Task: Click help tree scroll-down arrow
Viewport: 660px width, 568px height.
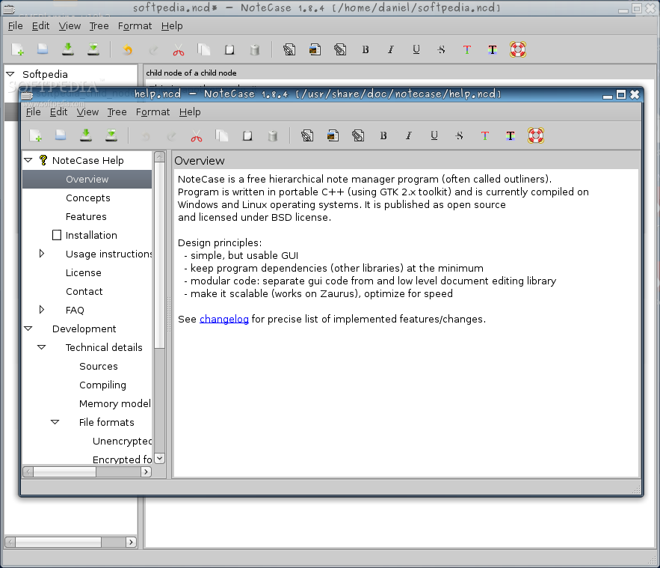Action: coord(159,458)
